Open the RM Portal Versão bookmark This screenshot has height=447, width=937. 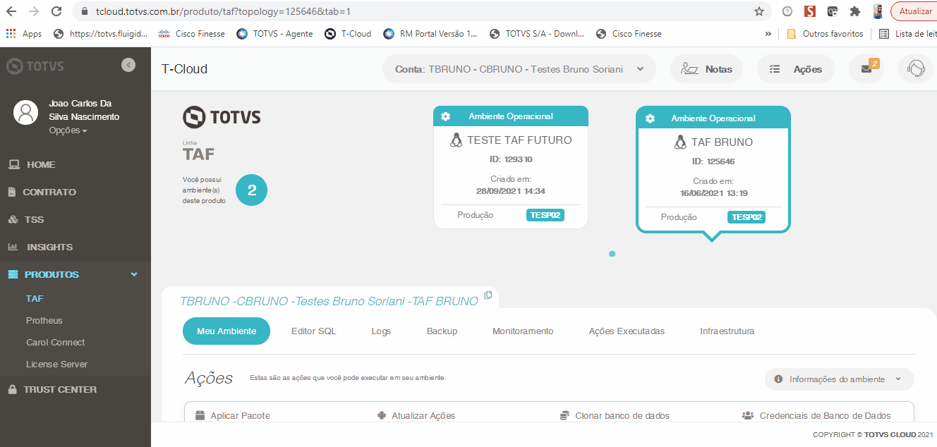click(430, 33)
